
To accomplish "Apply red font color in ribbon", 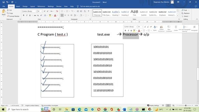I will pyautogui.click(x=55, y=15).
